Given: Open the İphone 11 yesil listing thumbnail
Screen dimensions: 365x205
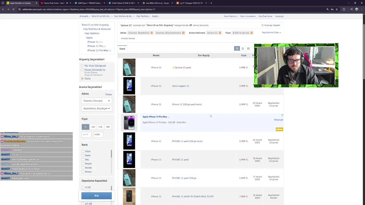Looking at the screenshot, I should [x=129, y=67].
